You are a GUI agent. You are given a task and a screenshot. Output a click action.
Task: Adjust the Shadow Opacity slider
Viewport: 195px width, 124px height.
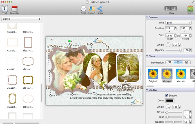point(174,122)
